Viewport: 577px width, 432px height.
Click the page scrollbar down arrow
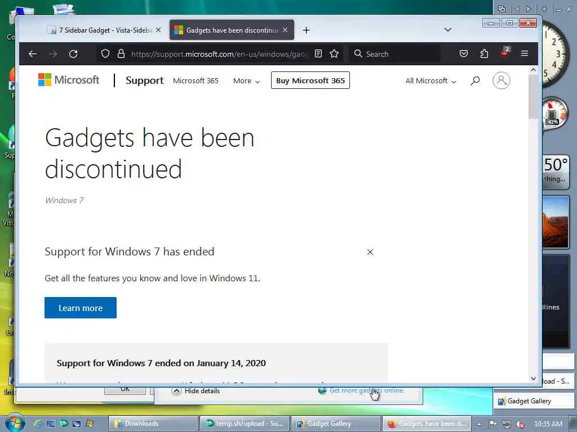tap(533, 379)
